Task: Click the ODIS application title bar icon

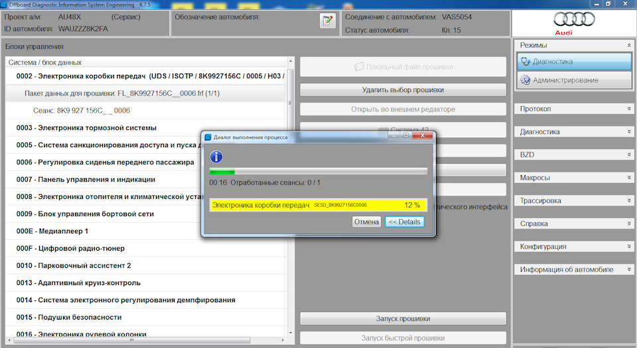Action: 4,5
